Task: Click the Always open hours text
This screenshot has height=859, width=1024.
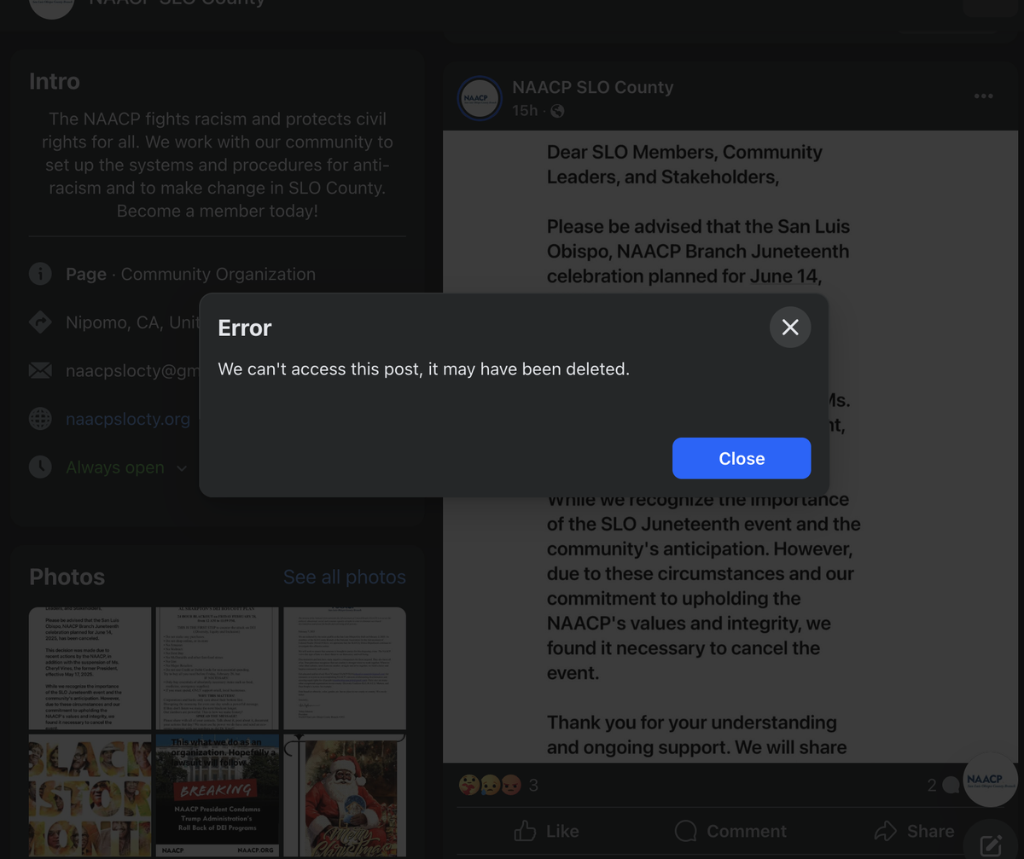Action: tap(115, 467)
